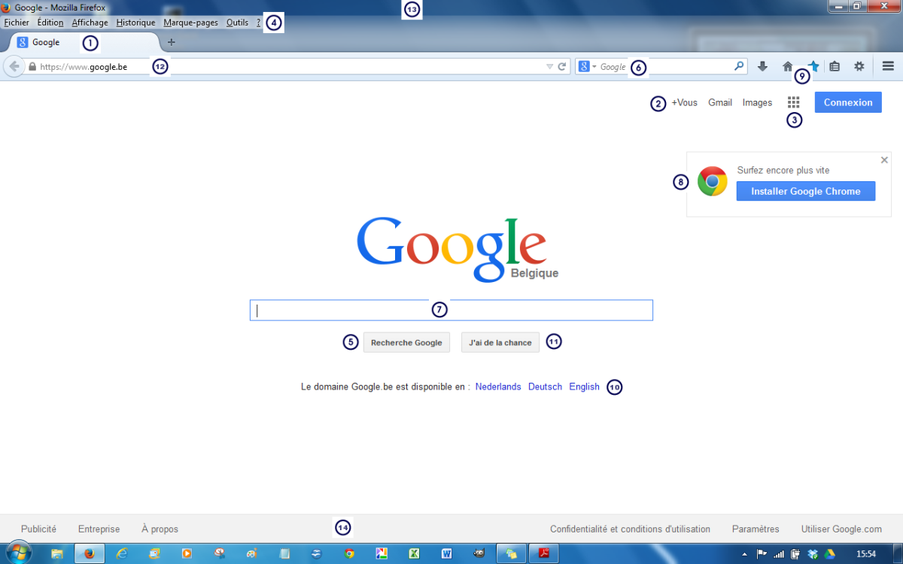Click the back arrow navigation button
The width and height of the screenshot is (903, 564).
pos(14,66)
